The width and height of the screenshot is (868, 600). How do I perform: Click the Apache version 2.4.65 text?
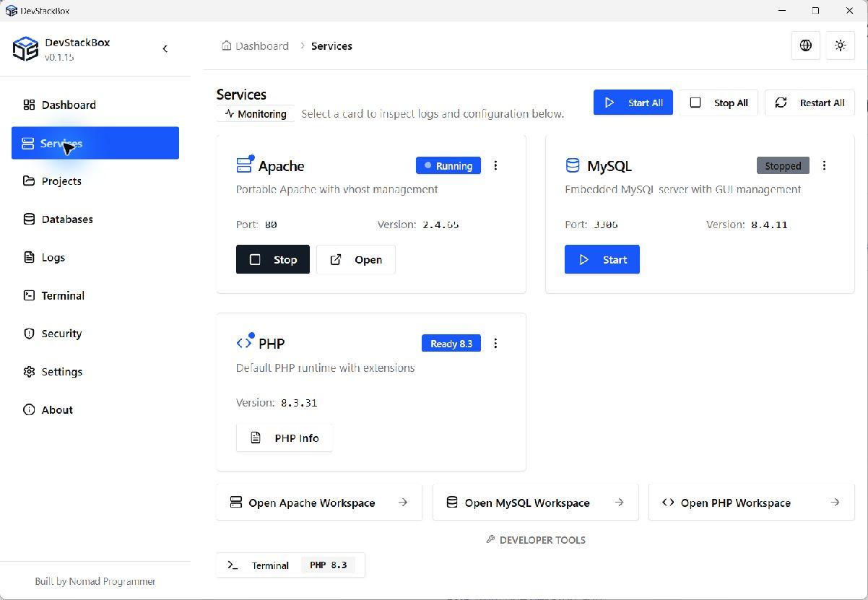(440, 225)
